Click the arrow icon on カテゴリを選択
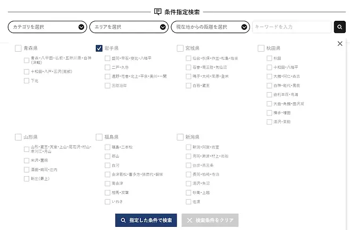350x230 pixels. coord(81,27)
